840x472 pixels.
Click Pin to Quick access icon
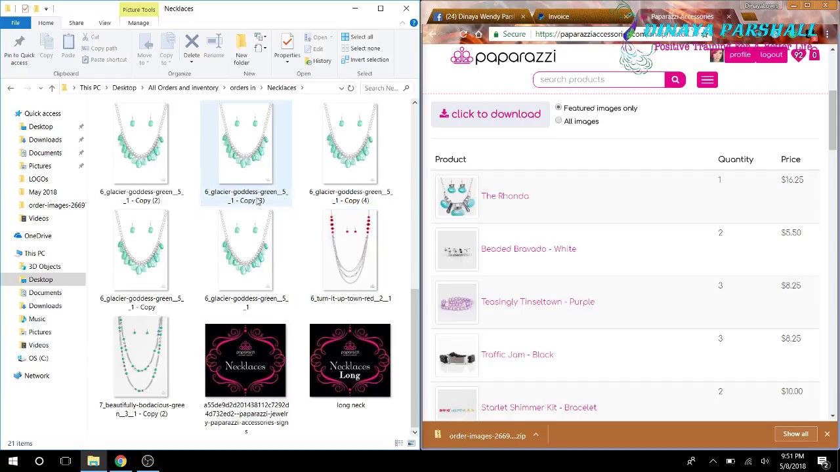(19, 42)
